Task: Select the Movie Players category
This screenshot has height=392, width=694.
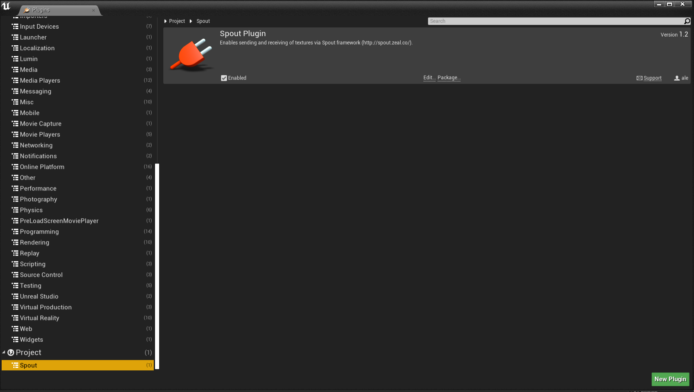Action: [78, 134]
